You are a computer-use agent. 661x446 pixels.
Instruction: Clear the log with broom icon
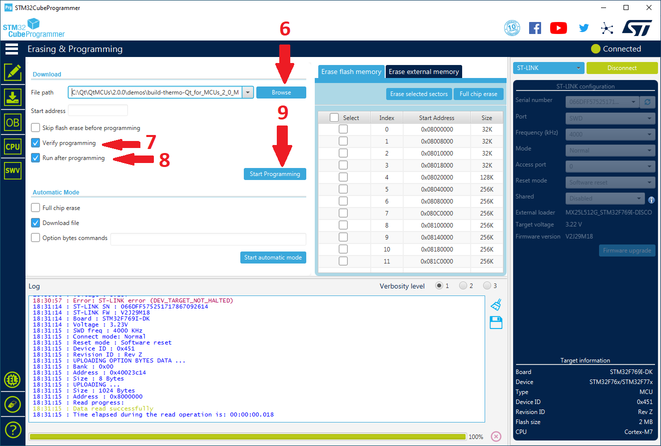point(496,304)
